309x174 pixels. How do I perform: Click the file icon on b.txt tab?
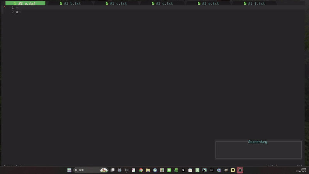tap(61, 3)
